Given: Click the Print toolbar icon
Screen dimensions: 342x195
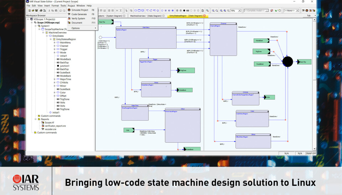Looking at the screenshot, I should [x=41, y=10].
